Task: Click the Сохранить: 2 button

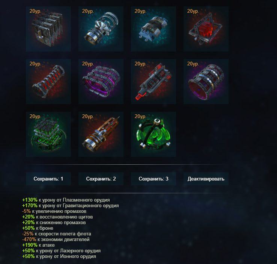Action: 101,179
